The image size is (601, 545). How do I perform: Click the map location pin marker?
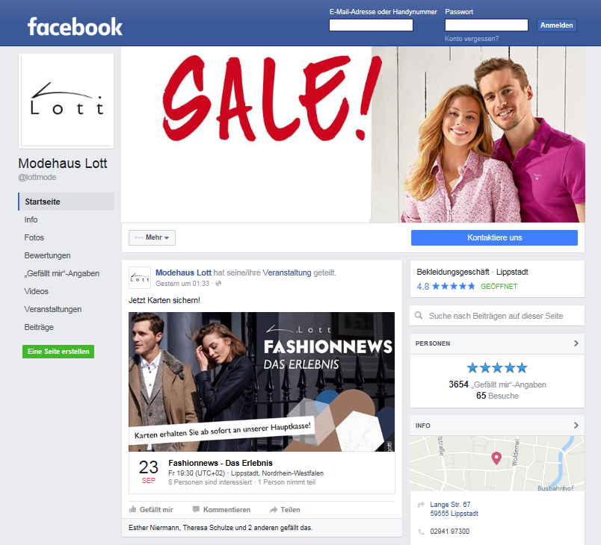[496, 458]
